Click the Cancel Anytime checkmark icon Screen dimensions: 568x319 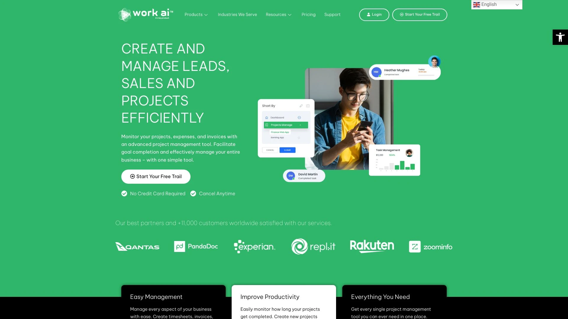pyautogui.click(x=193, y=193)
